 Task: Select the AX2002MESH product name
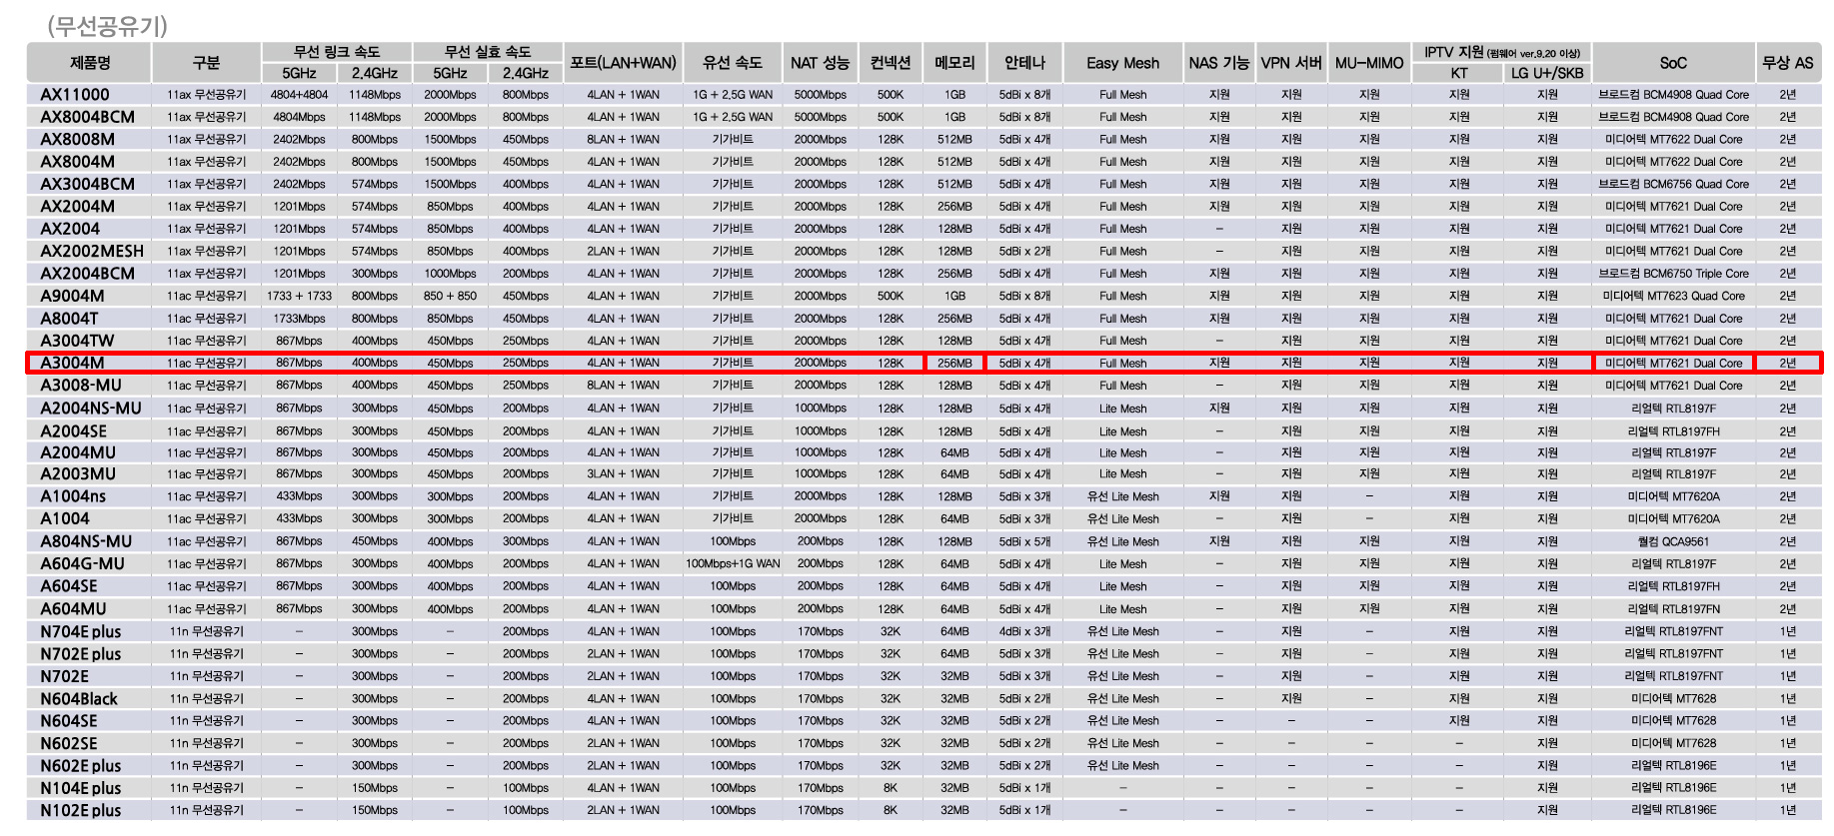pos(92,251)
